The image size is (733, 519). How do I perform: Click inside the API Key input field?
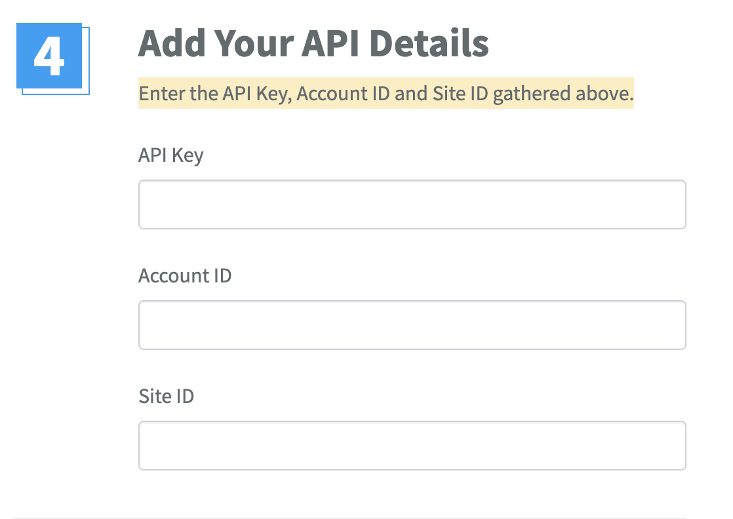(412, 204)
